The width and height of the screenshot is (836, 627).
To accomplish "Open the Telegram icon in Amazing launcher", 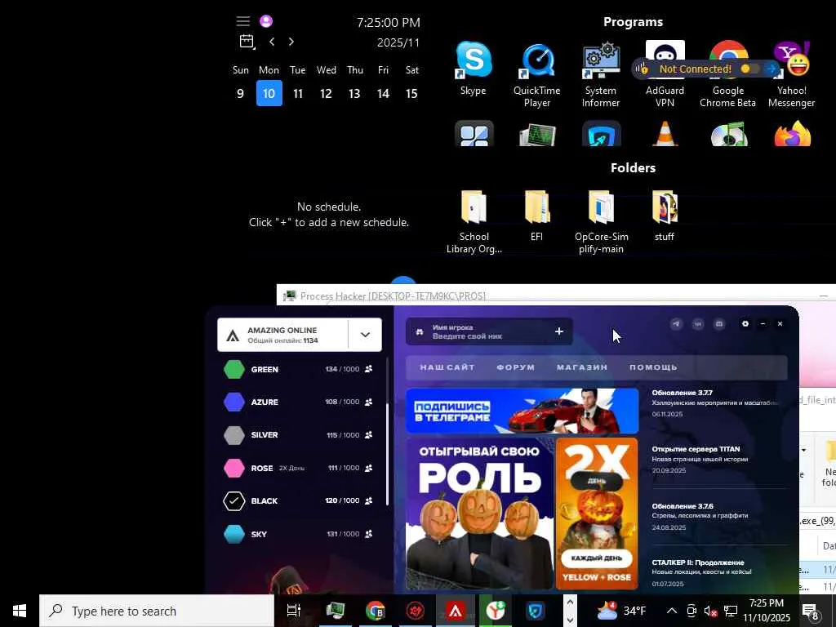I will [676, 324].
